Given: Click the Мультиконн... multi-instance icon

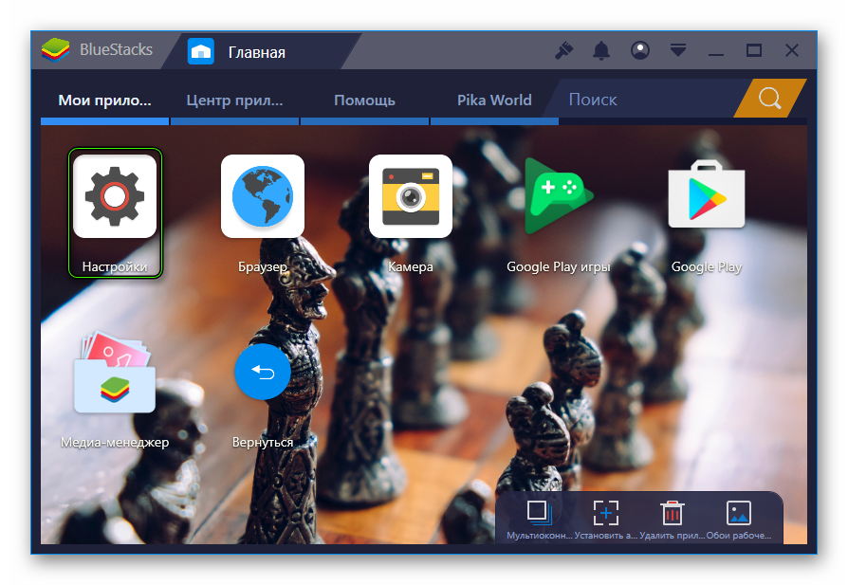Looking at the screenshot, I should (539, 513).
